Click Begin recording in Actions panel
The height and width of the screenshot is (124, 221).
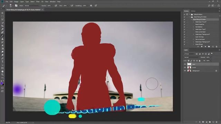(x=202, y=46)
